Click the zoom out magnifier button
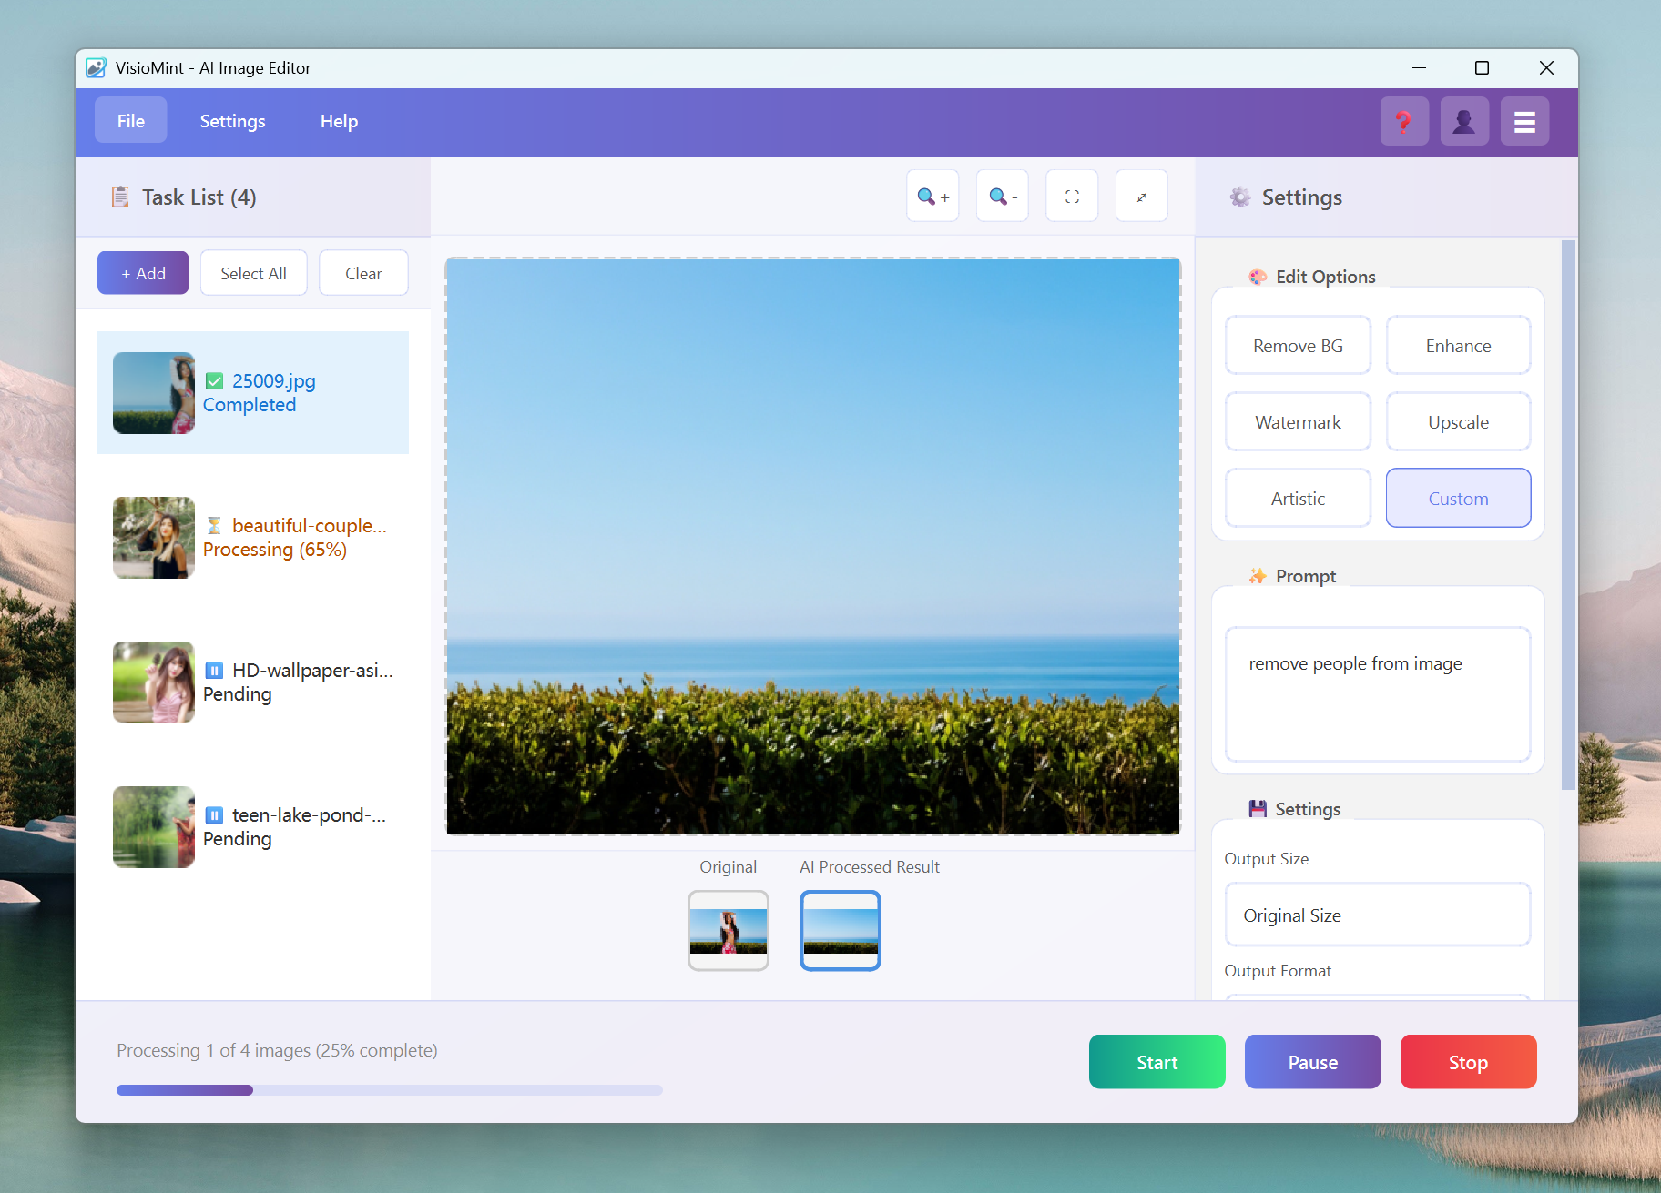 coord(1002,197)
